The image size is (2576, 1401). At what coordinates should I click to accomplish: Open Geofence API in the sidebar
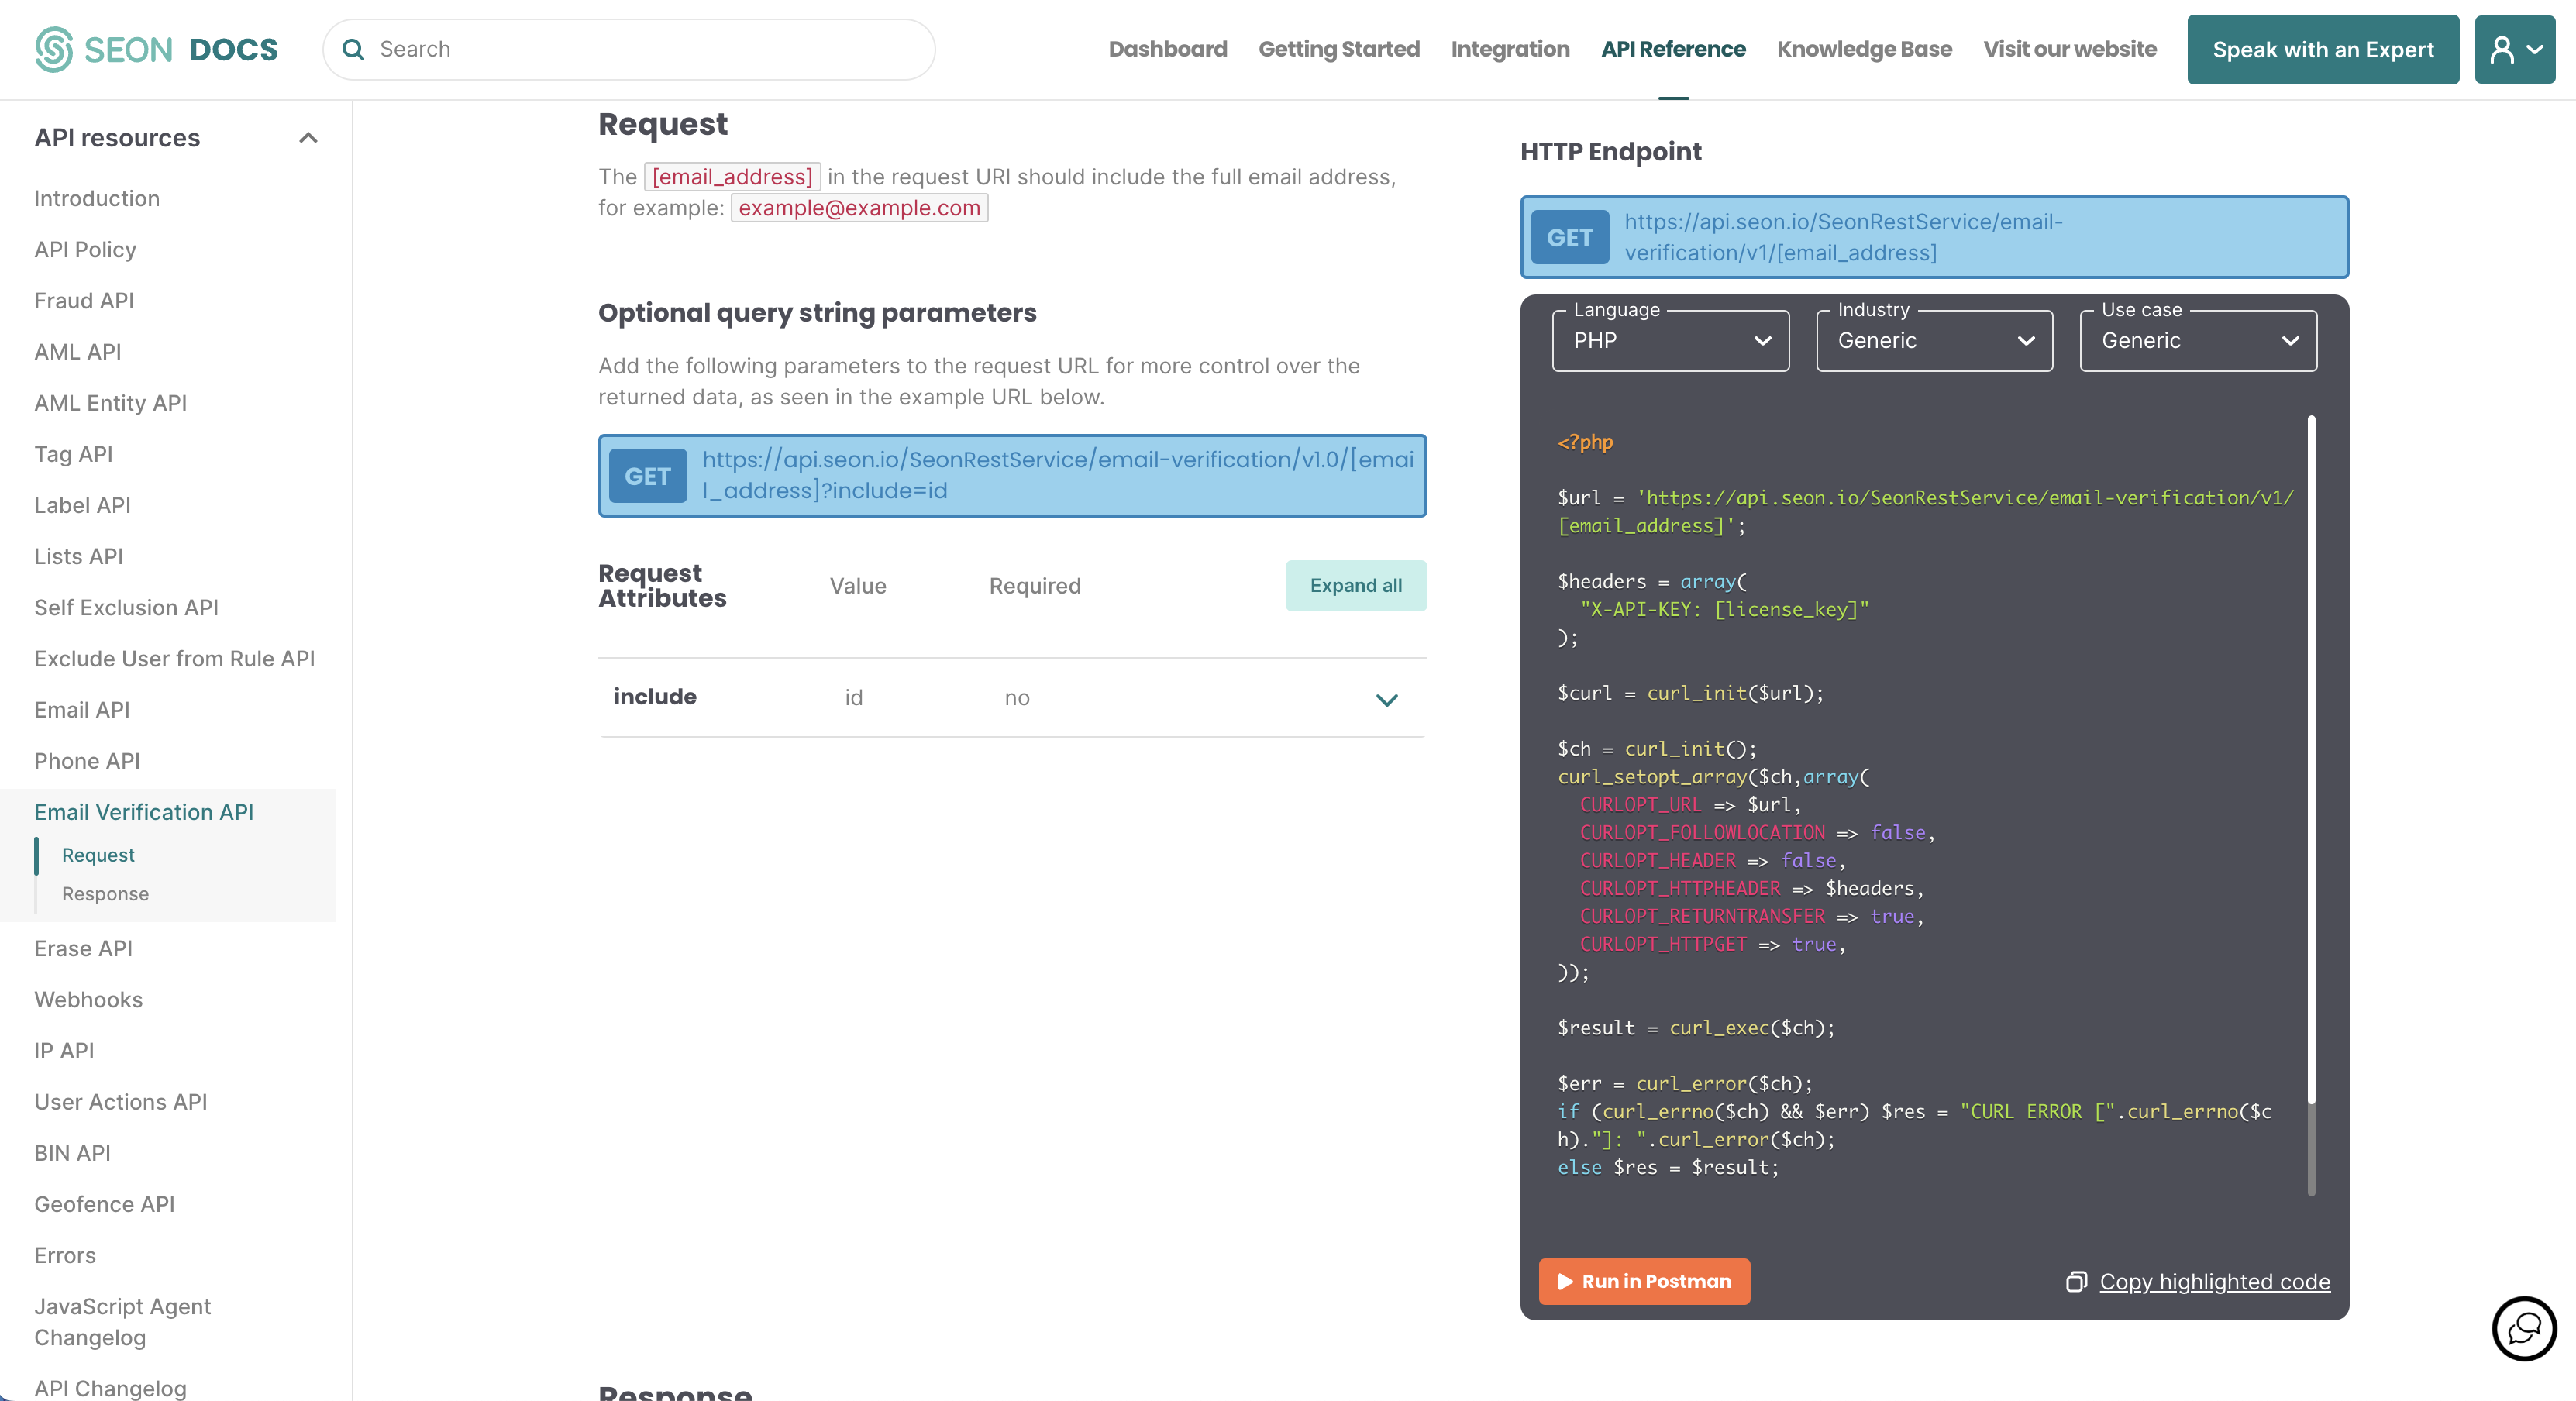click(104, 1204)
